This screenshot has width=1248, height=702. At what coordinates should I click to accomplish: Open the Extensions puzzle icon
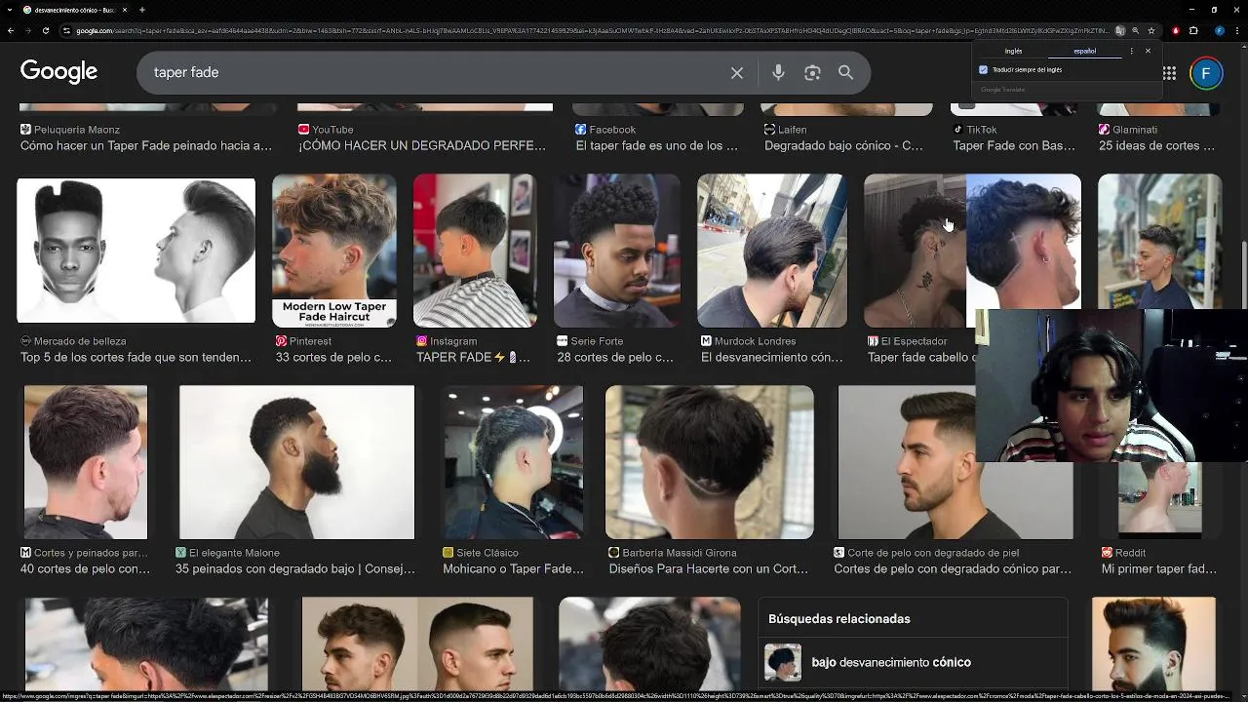pos(1193,30)
